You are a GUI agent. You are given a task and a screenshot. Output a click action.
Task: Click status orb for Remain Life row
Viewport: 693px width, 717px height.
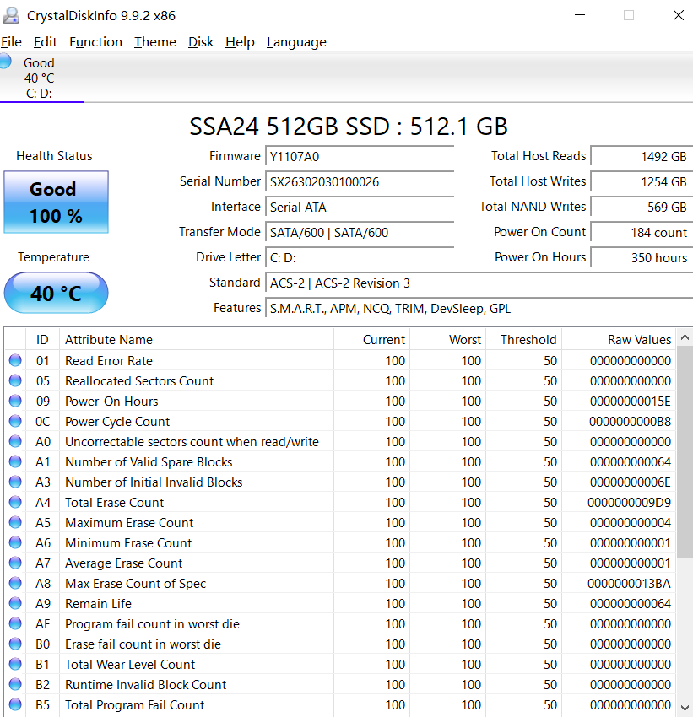(x=15, y=603)
